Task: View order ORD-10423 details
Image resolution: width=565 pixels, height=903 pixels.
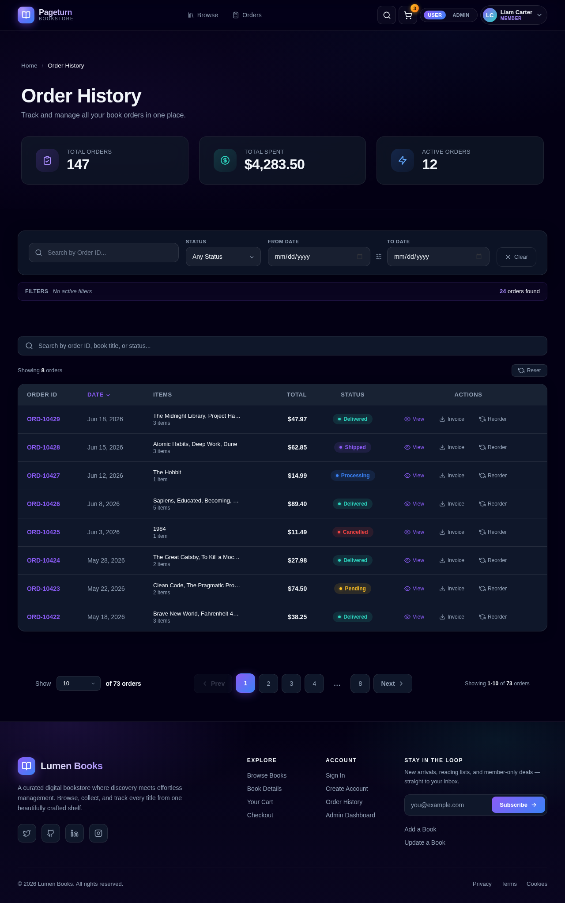Action: [414, 589]
